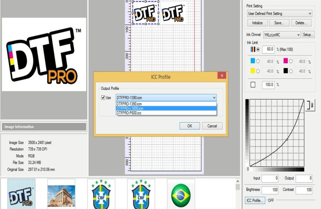The image size is (321, 209).
Task: Edit the 60.0 total ink limit field
Action: [268, 49]
